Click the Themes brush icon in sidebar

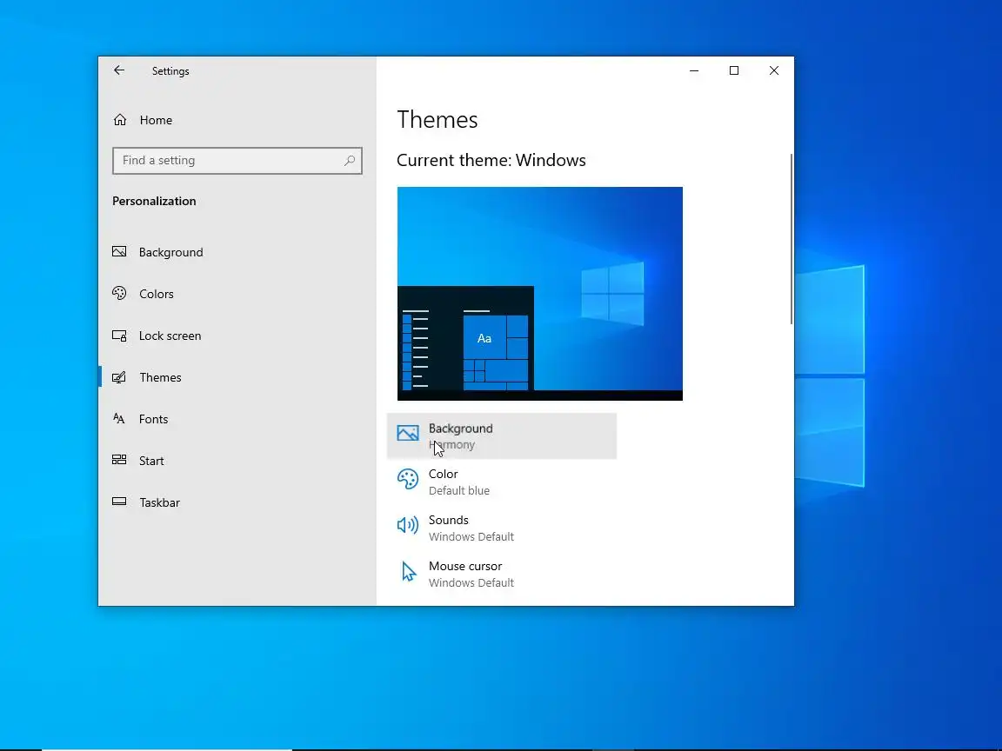tap(119, 376)
